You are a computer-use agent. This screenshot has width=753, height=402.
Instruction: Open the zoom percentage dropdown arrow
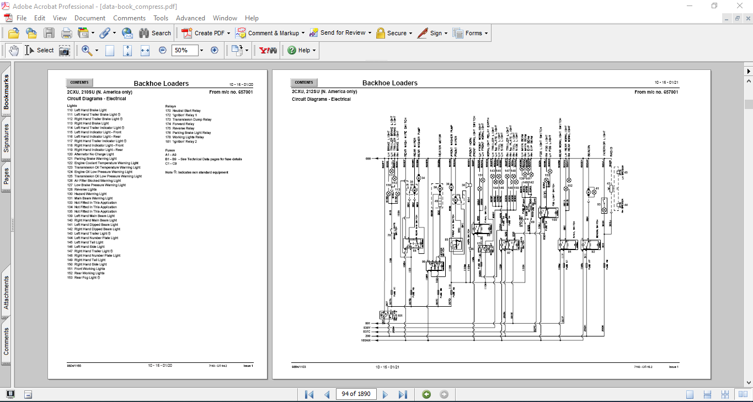(201, 51)
